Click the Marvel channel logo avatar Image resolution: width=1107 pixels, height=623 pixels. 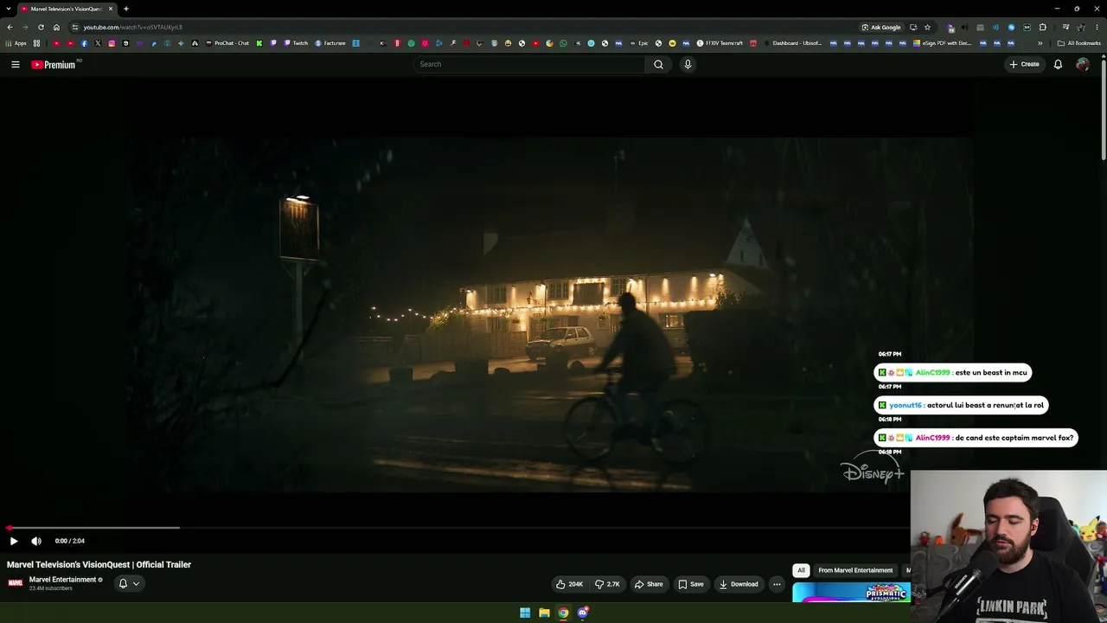(x=16, y=583)
